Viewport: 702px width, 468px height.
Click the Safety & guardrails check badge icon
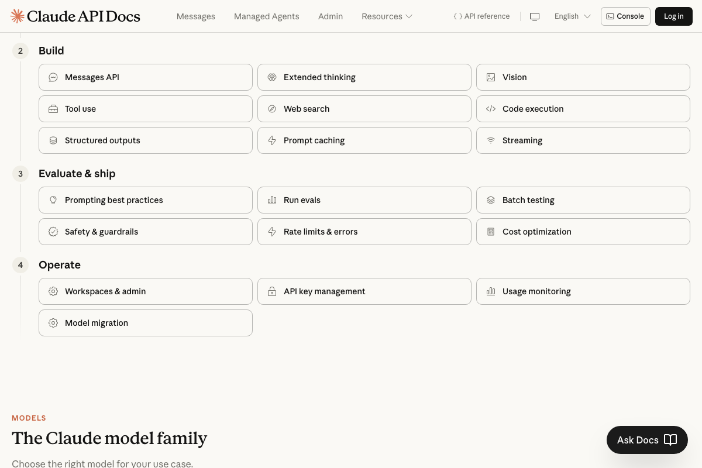pyautogui.click(x=53, y=232)
